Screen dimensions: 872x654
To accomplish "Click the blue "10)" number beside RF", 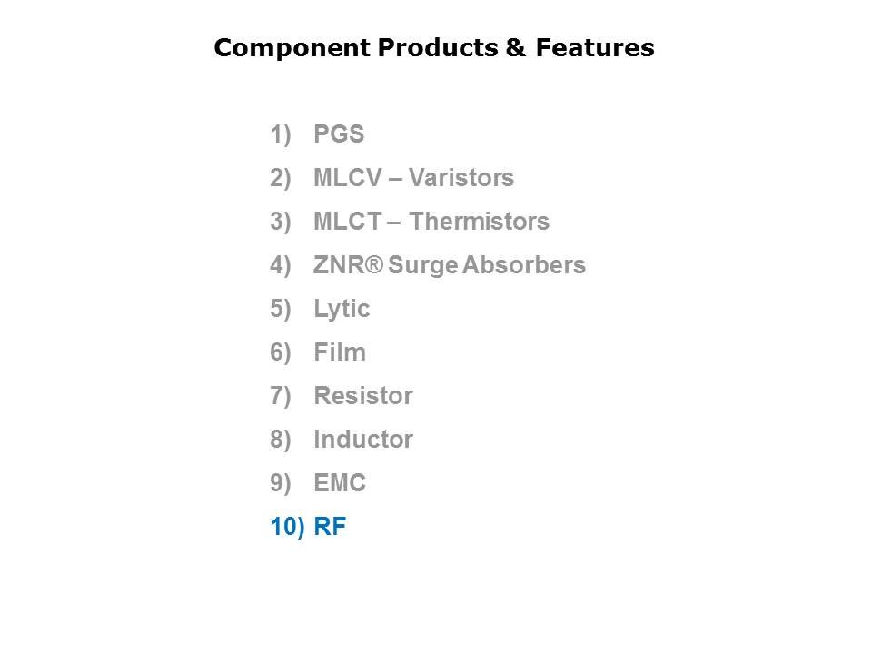I will click(287, 528).
